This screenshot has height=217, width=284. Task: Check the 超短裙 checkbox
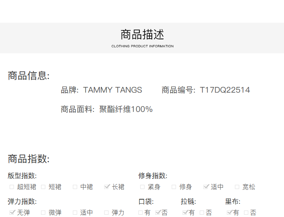pyautogui.click(x=12, y=187)
